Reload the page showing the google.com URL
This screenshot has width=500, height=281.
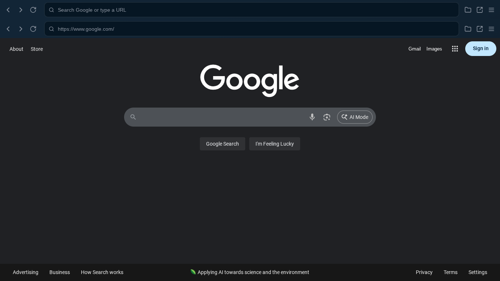tap(33, 29)
